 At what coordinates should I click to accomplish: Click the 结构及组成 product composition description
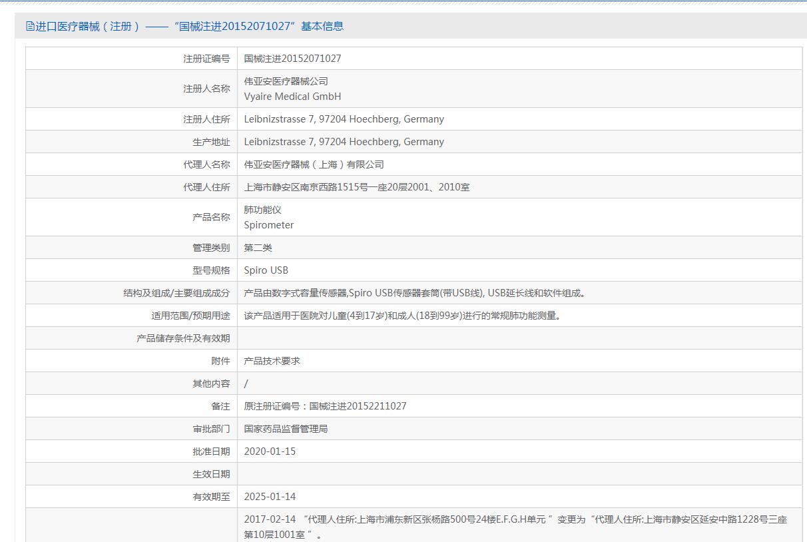point(414,293)
